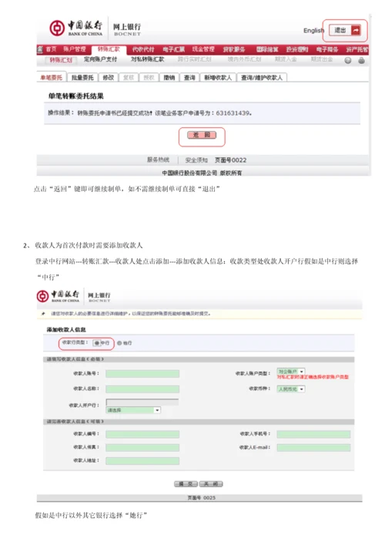385x545 pixels.
Task: Click the application number 631631439 text
Action: [233, 113]
